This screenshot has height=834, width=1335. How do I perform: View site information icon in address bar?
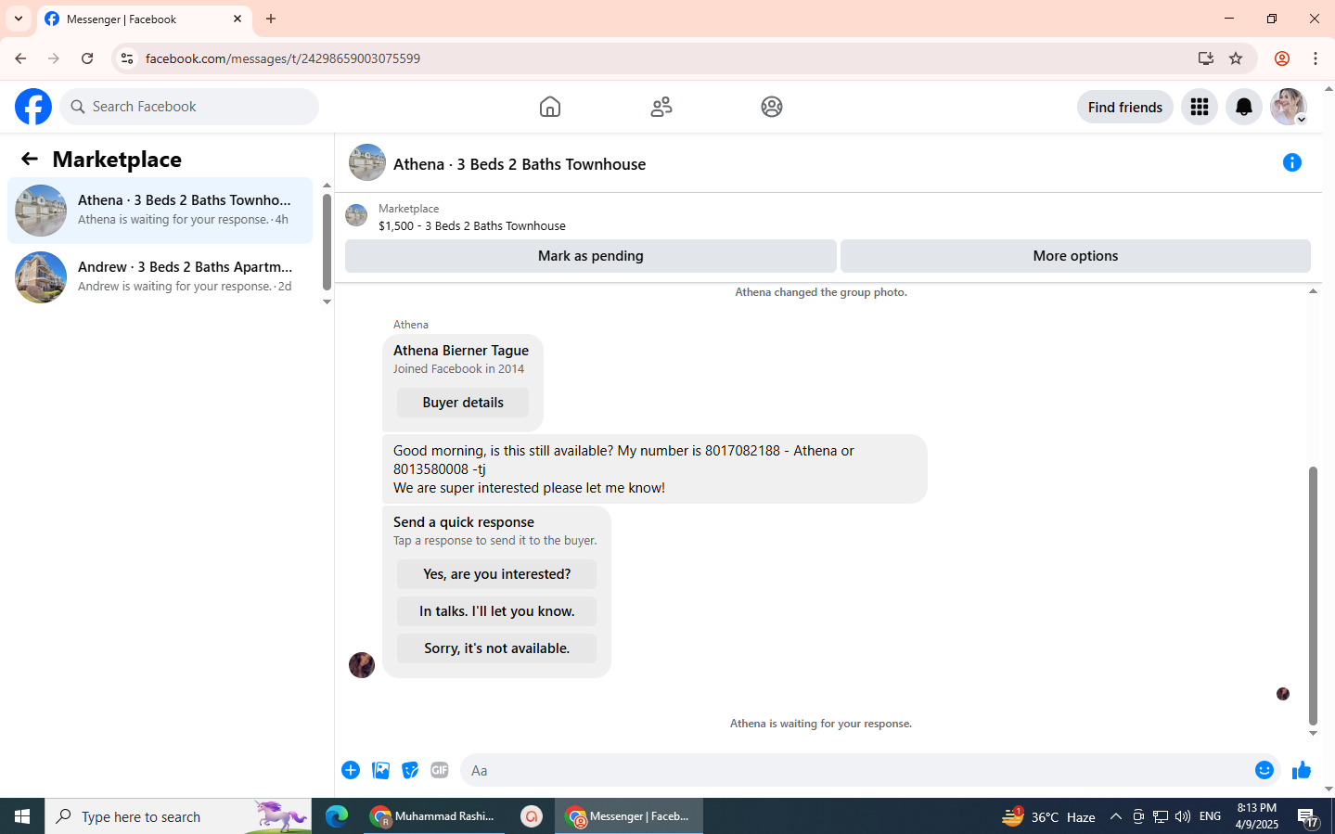tap(127, 58)
